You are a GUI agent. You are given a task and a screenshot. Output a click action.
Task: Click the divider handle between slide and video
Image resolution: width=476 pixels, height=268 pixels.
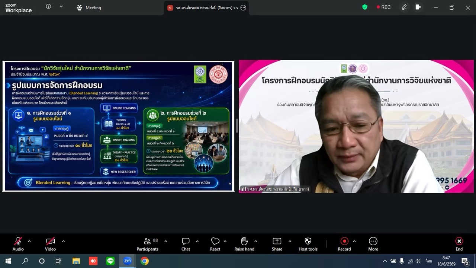click(237, 126)
